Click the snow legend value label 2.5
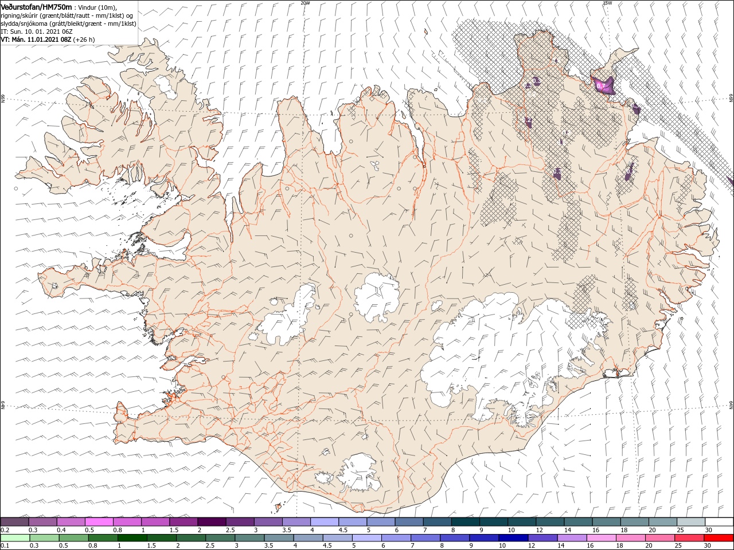This screenshot has height=550, width=734. 230,530
